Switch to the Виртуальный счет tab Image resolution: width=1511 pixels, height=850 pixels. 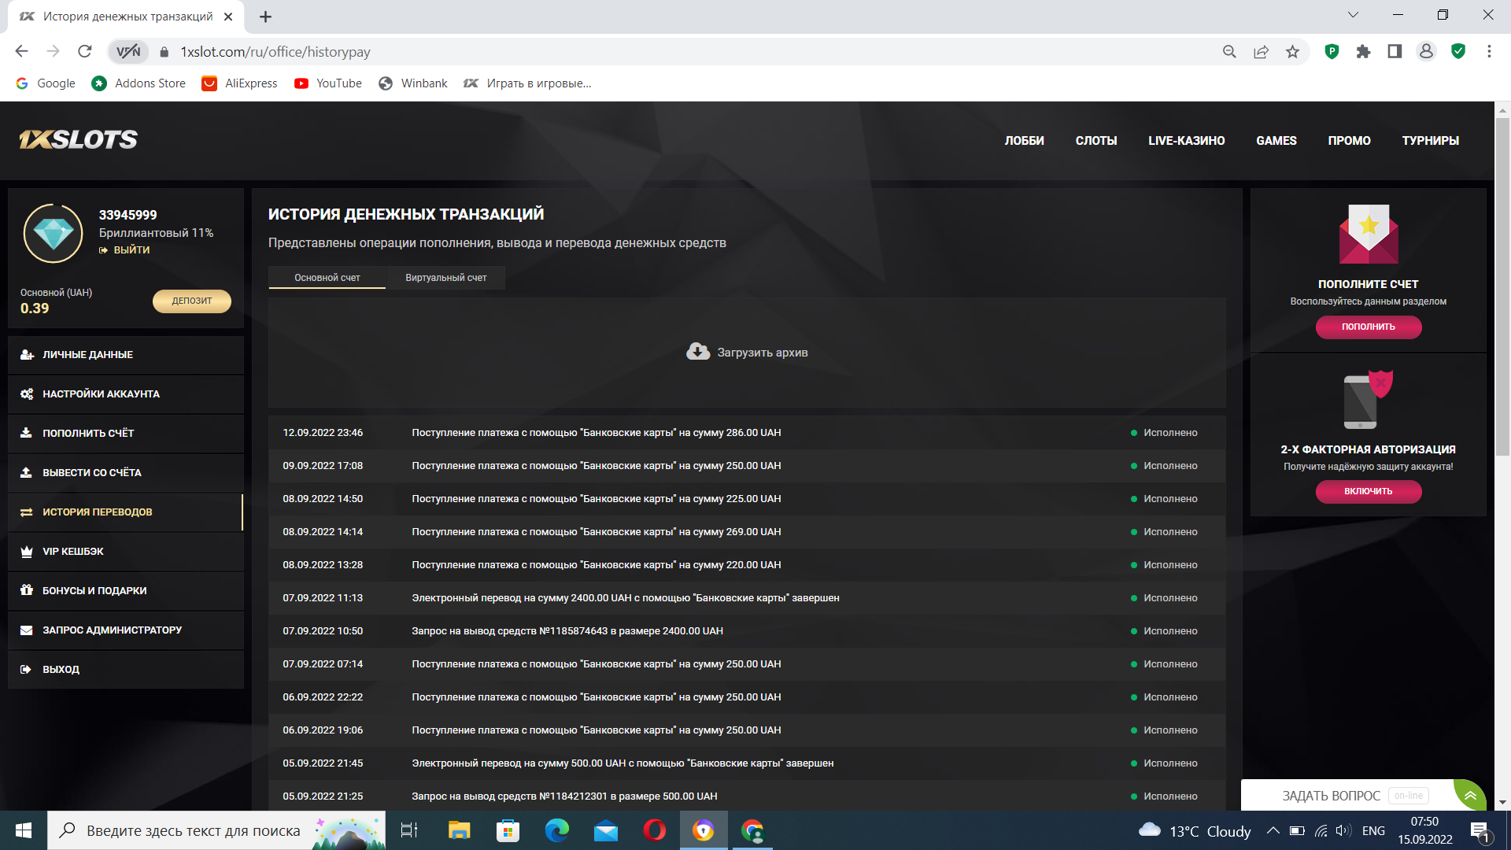tap(445, 278)
